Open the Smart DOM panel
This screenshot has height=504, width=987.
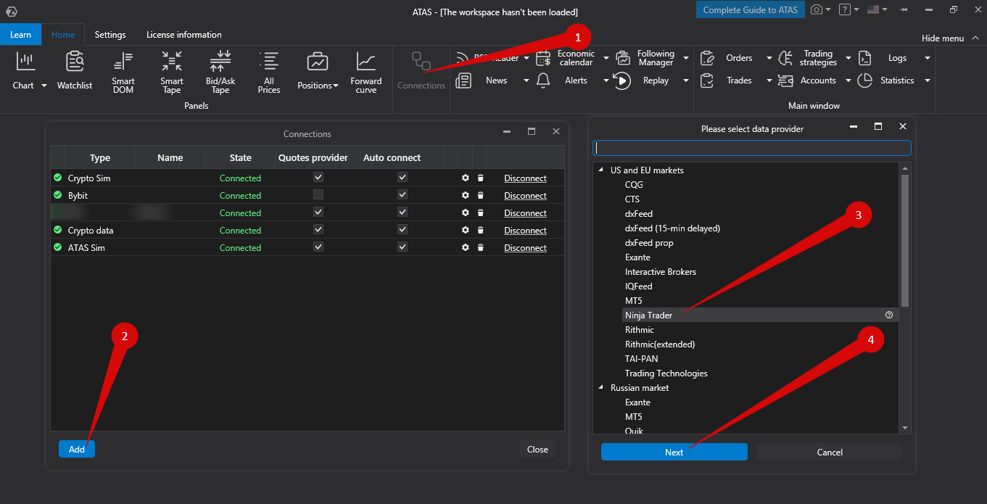pyautogui.click(x=123, y=73)
